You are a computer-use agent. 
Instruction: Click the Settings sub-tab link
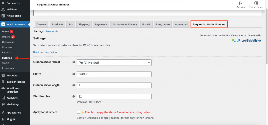[x=39, y=31]
